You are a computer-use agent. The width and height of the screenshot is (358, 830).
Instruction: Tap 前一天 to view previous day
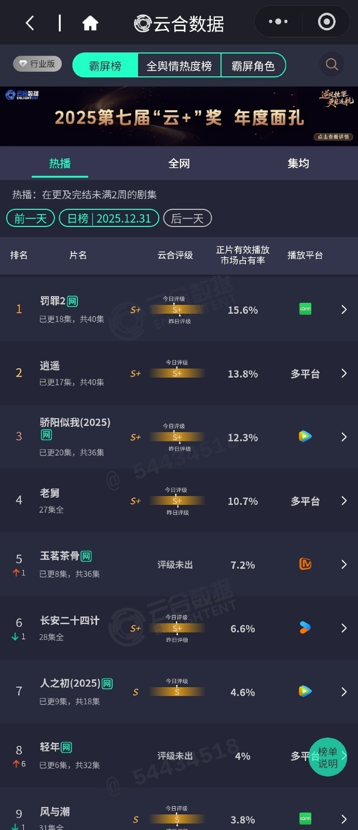click(30, 218)
